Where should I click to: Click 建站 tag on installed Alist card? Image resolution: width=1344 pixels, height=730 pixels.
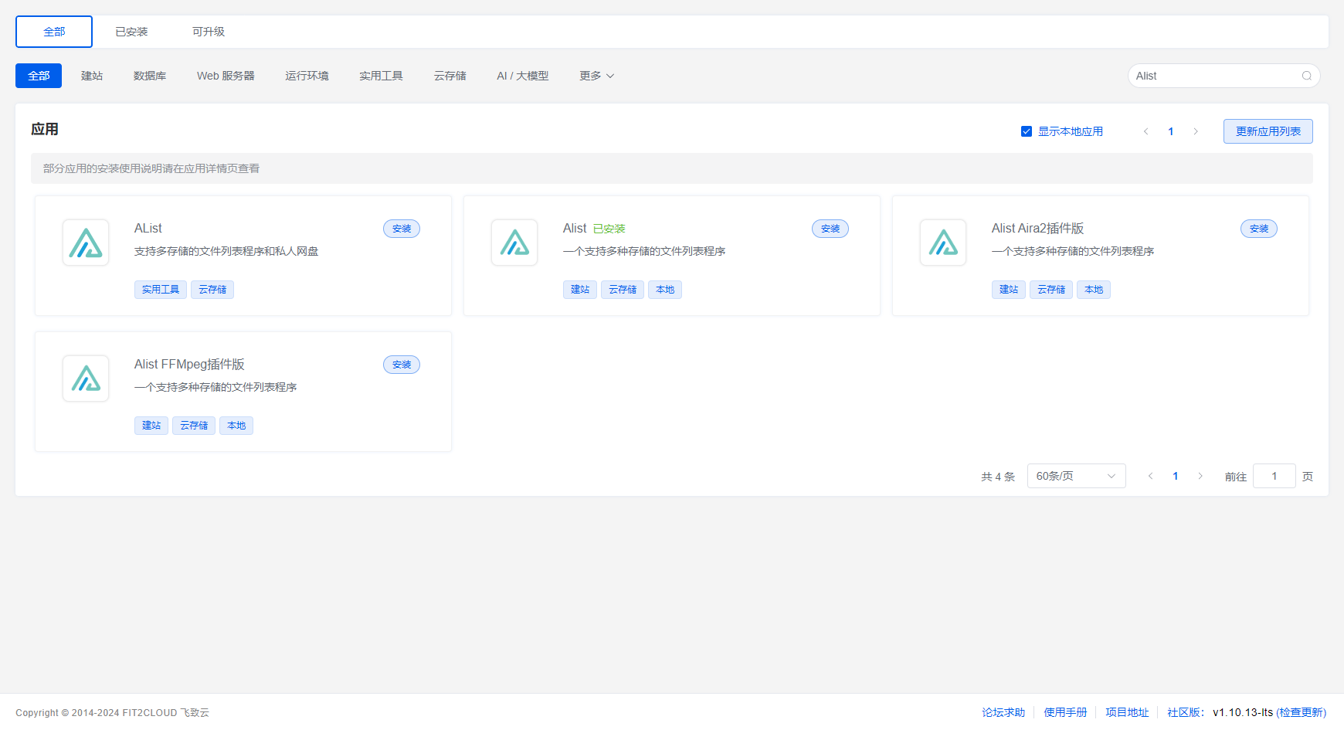tap(580, 290)
